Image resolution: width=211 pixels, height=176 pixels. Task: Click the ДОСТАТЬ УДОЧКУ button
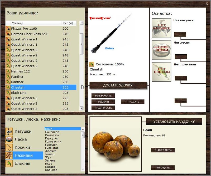point(118,85)
